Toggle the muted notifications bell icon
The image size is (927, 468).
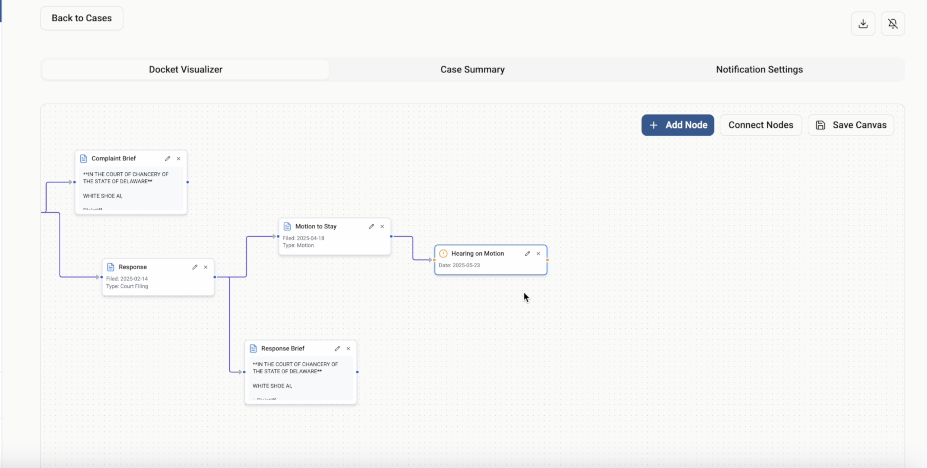point(893,24)
